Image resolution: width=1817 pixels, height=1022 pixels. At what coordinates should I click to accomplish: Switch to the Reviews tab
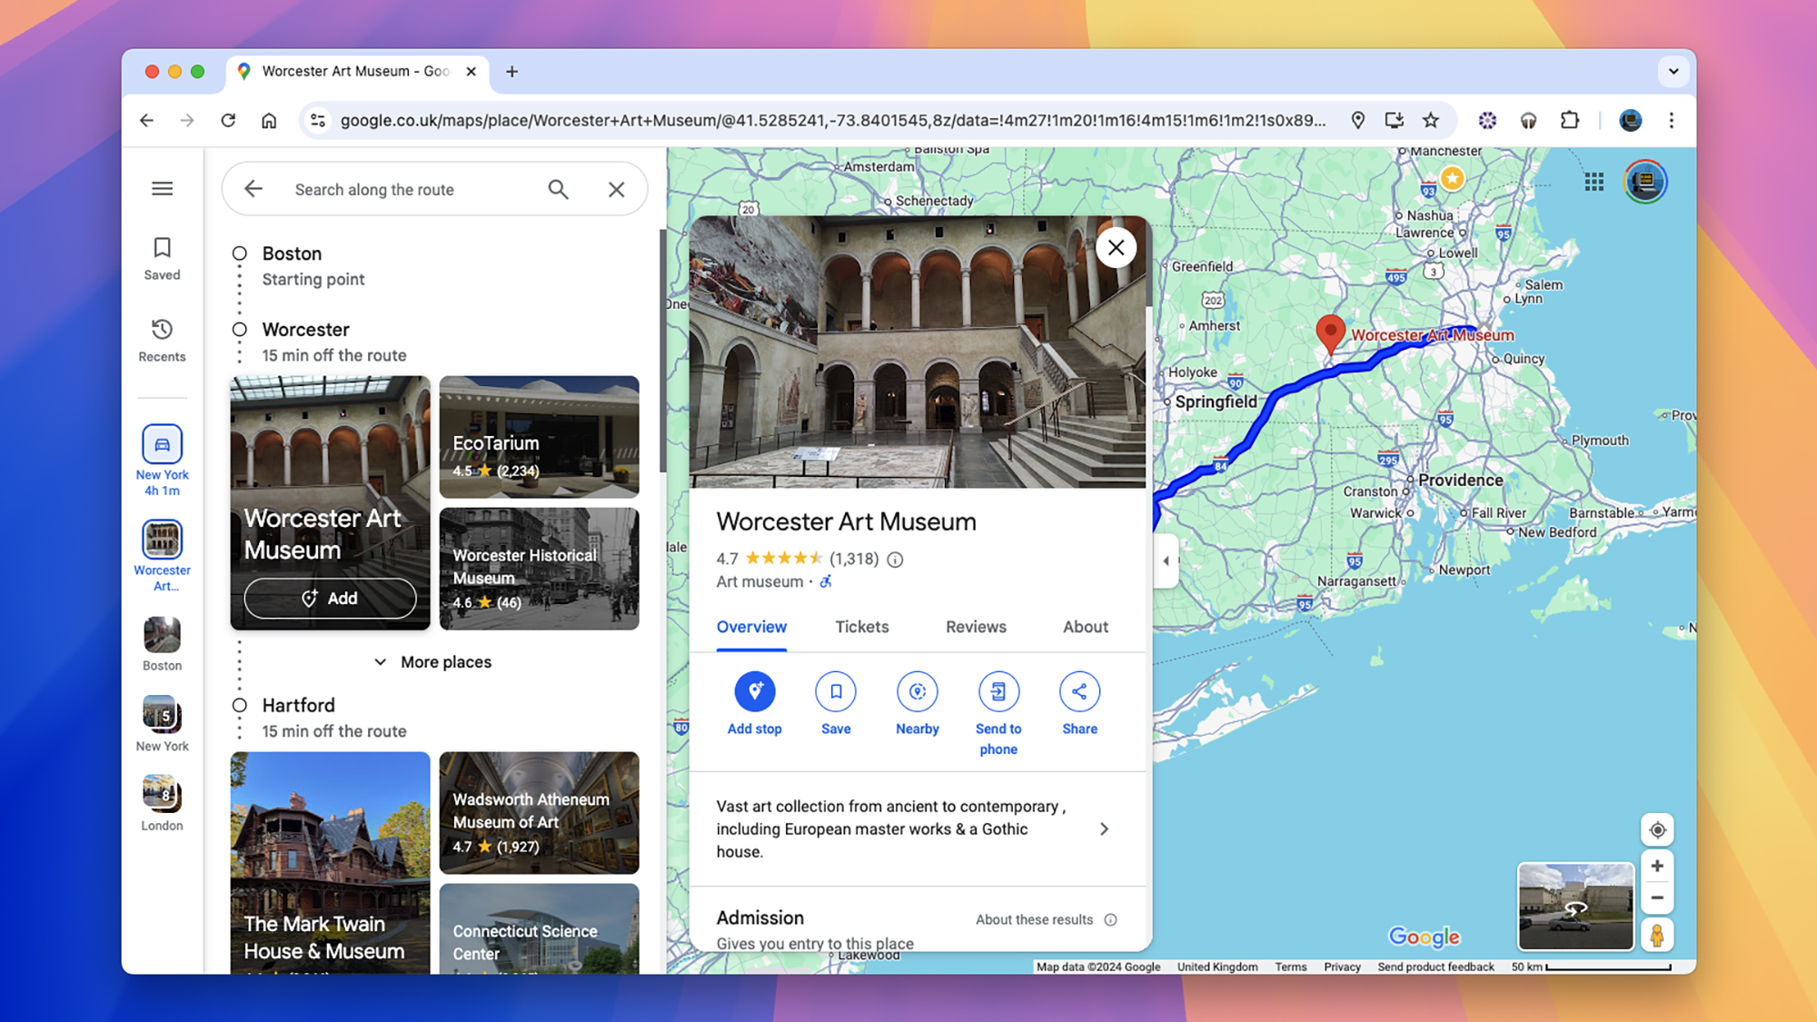[x=976, y=627]
